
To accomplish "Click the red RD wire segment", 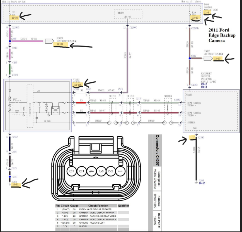I will pos(81,103).
